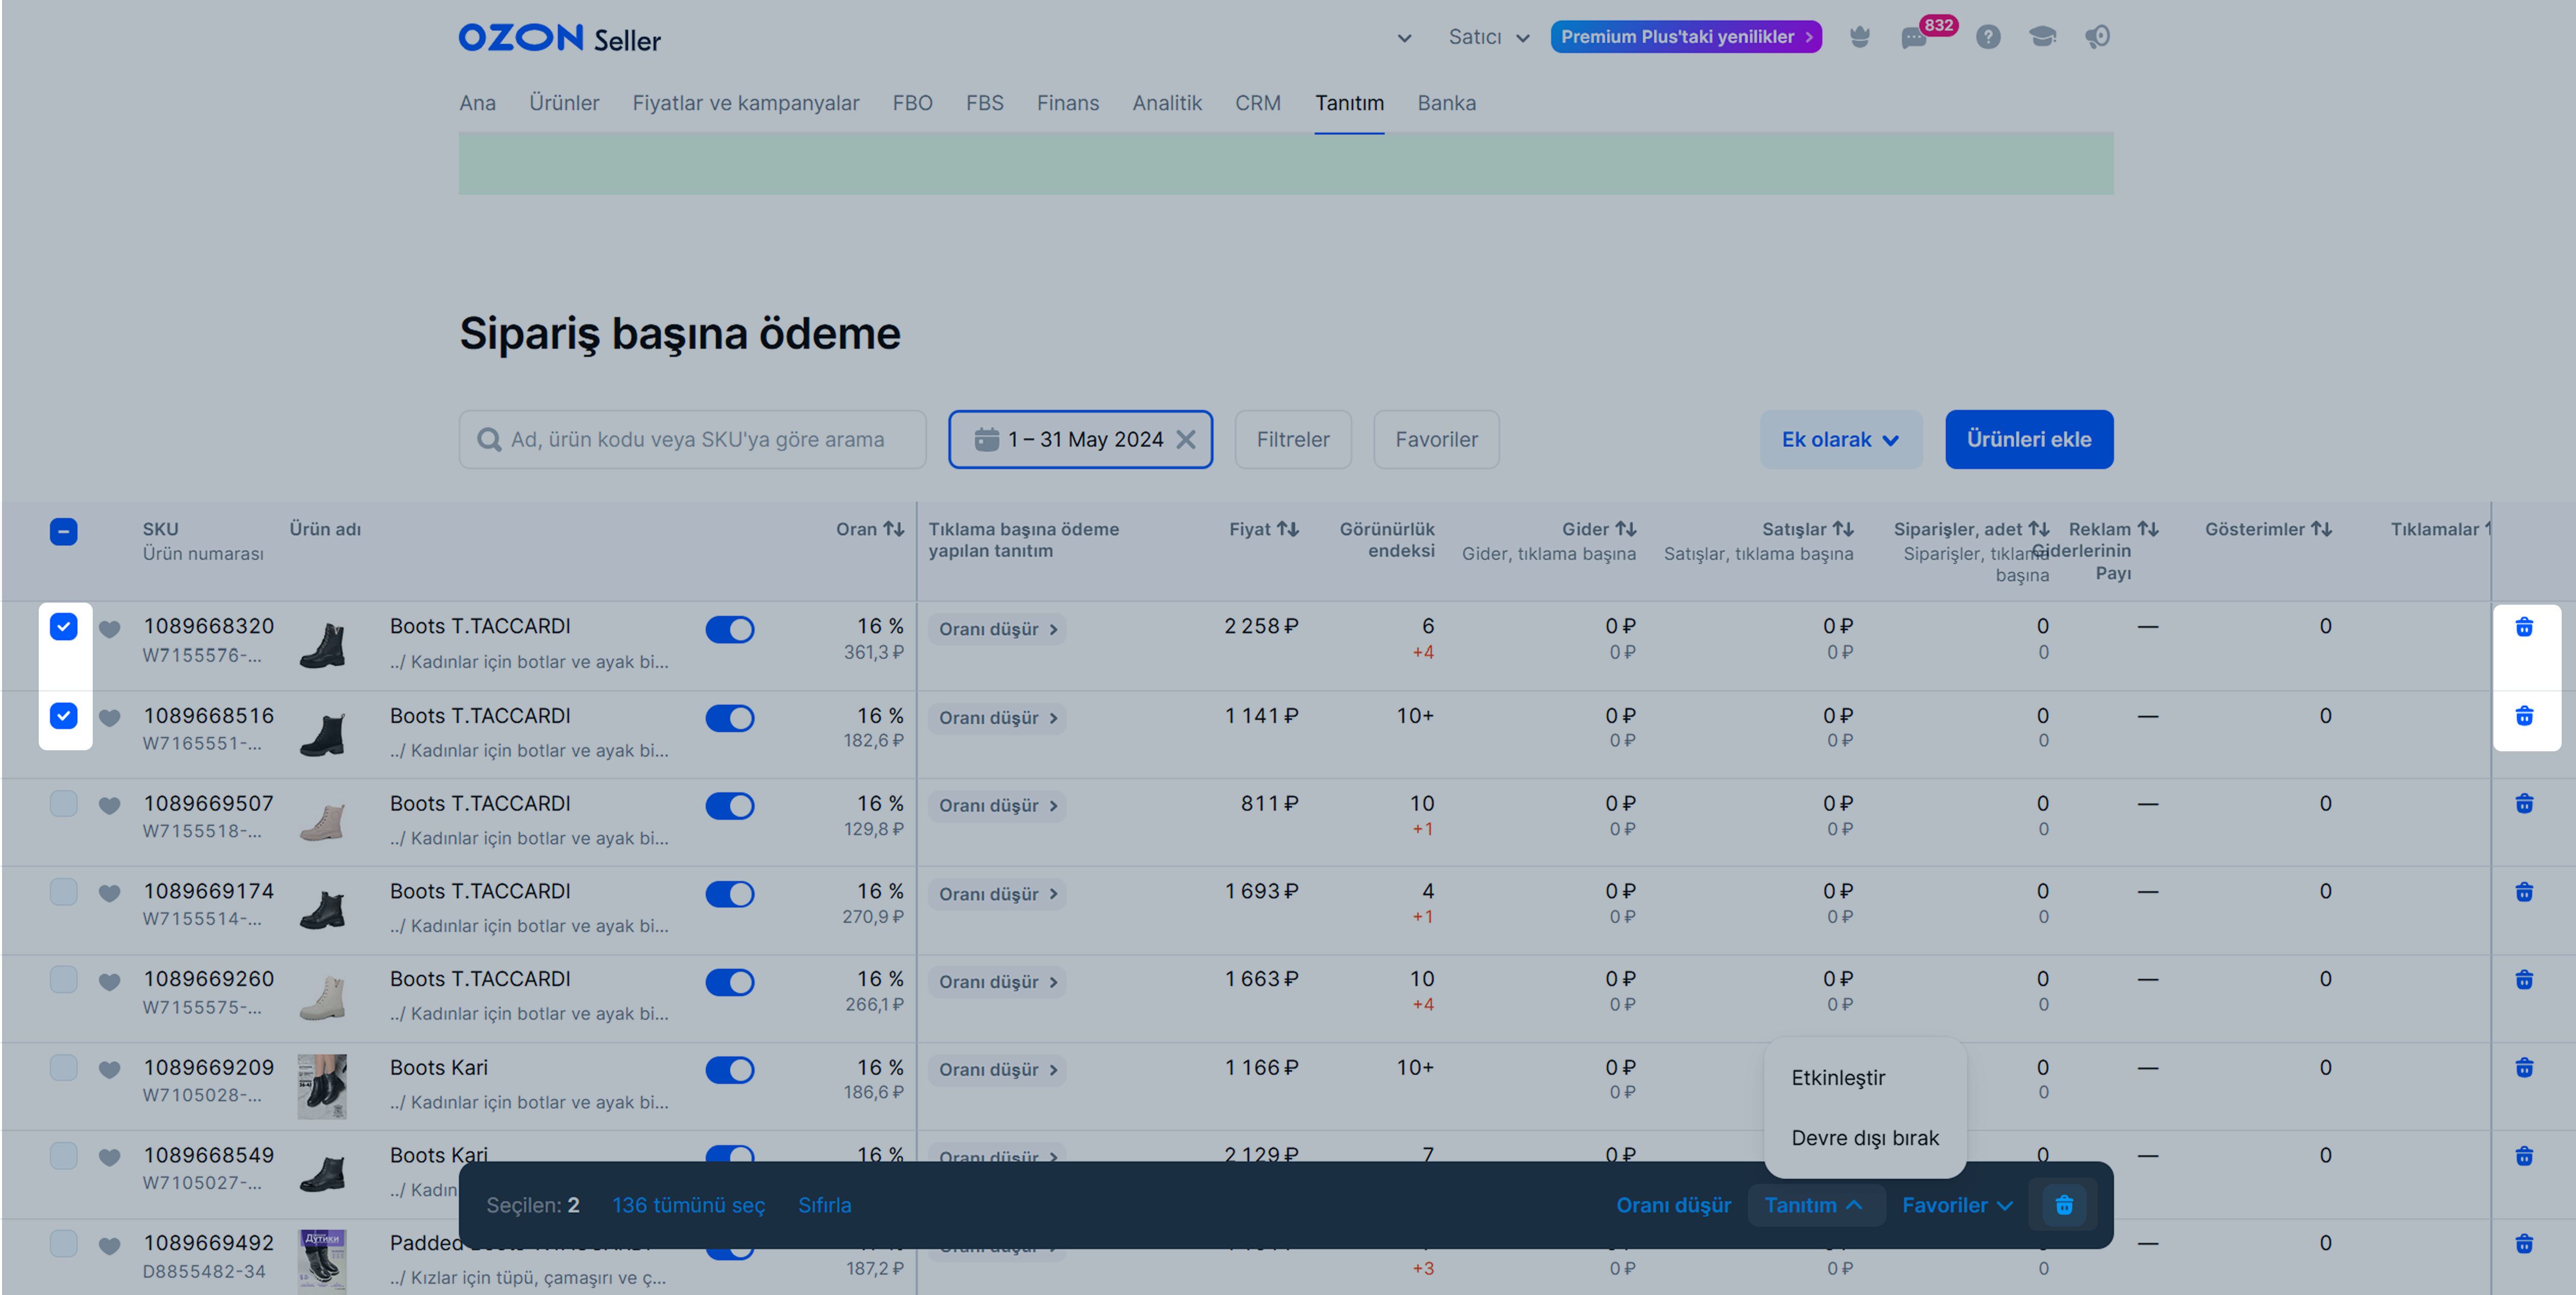
Task: Delete row for SKU 1089669174
Action: click(2524, 892)
